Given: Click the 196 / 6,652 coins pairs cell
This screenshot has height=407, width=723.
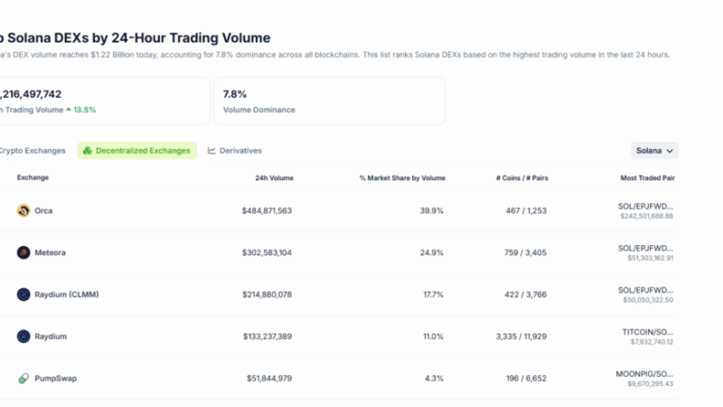Looking at the screenshot, I should click(x=526, y=378).
